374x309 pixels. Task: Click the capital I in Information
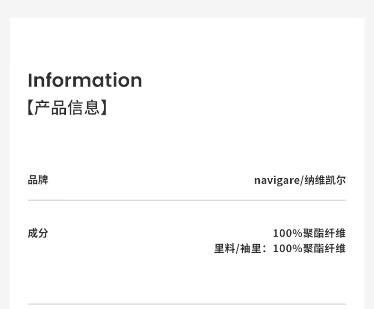click(30, 80)
